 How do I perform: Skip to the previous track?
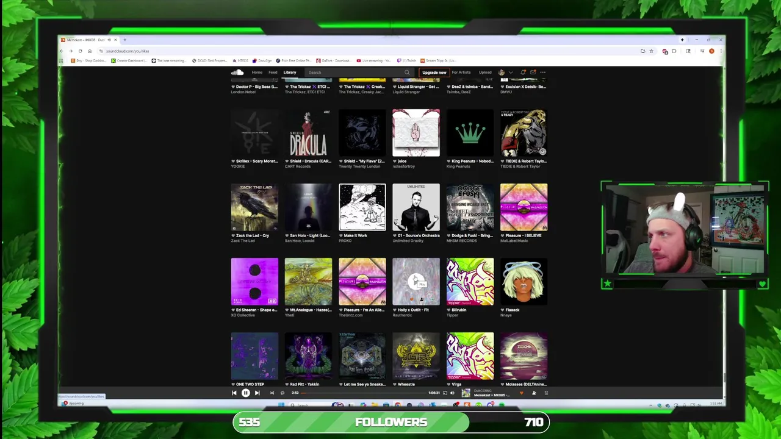(x=234, y=393)
